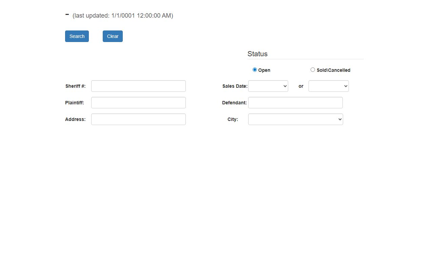Screen dimensions: 434x271
Task: Click into the Plaintiff input box
Action: click(138, 103)
